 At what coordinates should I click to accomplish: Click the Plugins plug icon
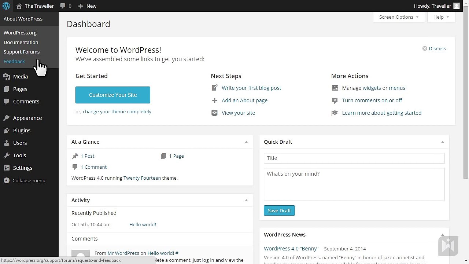click(x=7, y=131)
